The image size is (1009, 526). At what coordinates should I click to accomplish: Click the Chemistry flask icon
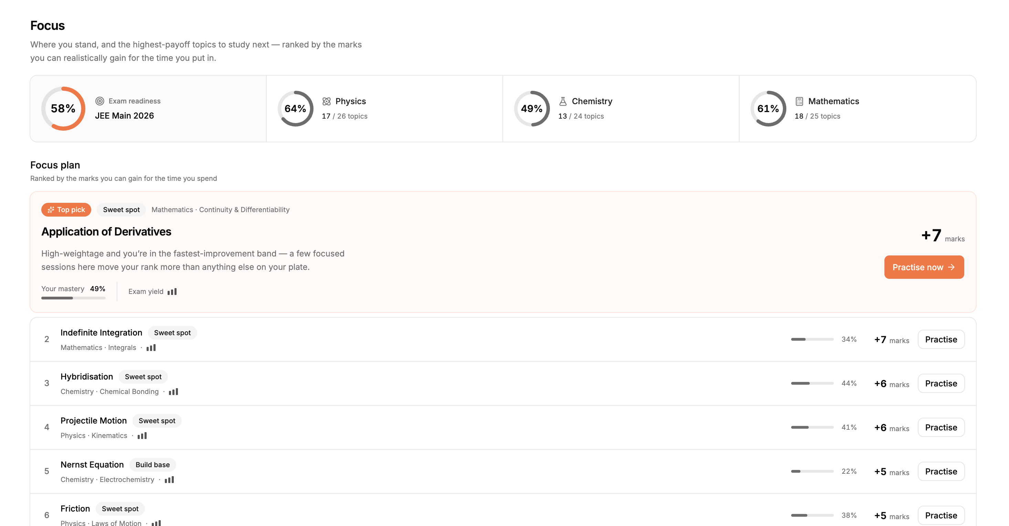[563, 101]
